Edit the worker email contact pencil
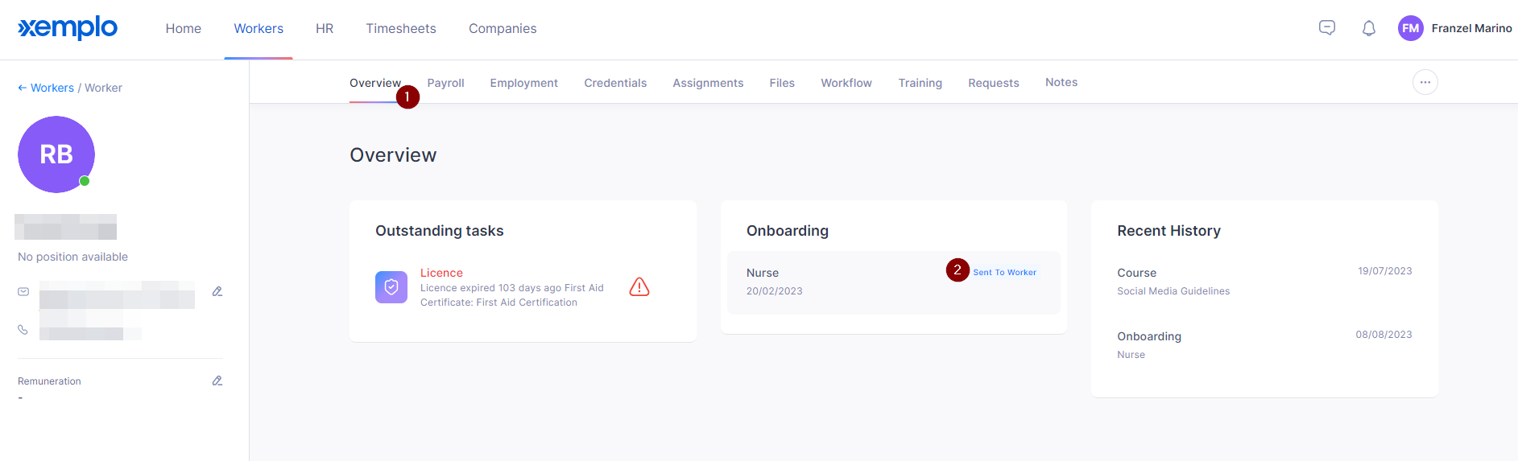 pyautogui.click(x=217, y=291)
